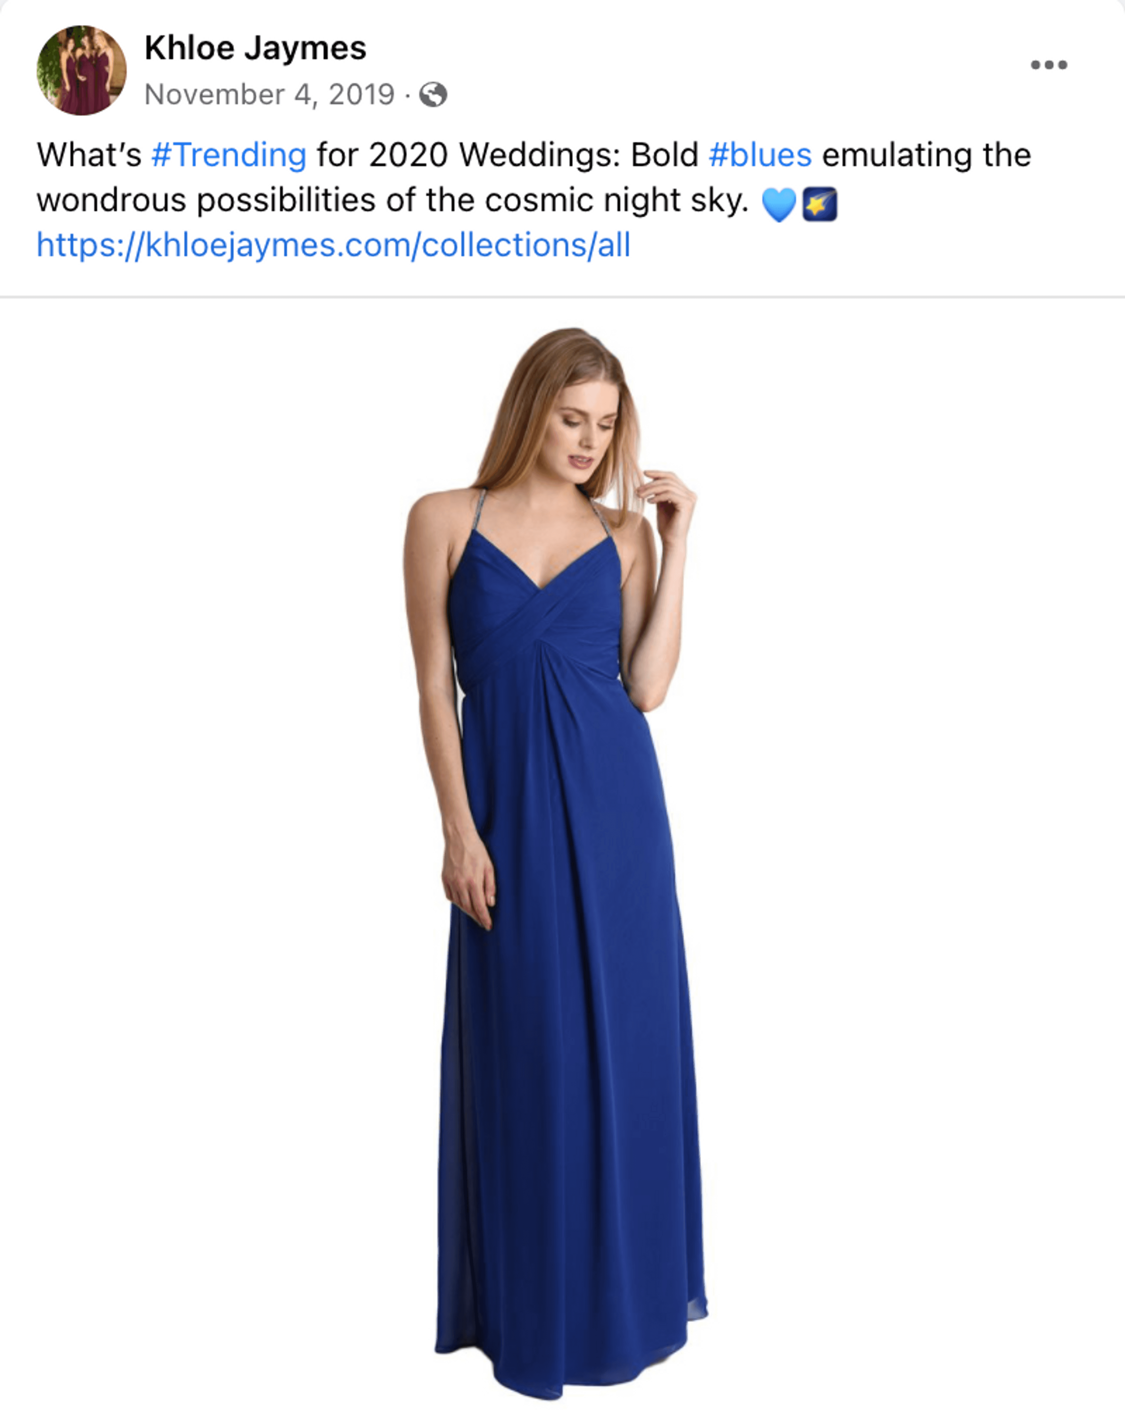Image resolution: width=1125 pixels, height=1410 pixels.
Task: Open the Khloe Jaymes page name
Action: 255,48
